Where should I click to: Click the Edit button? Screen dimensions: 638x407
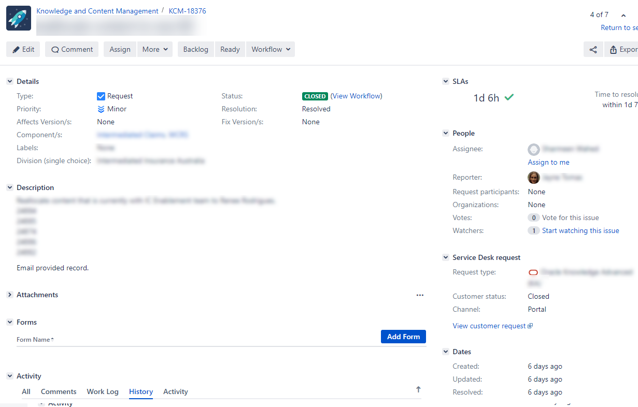tap(23, 50)
